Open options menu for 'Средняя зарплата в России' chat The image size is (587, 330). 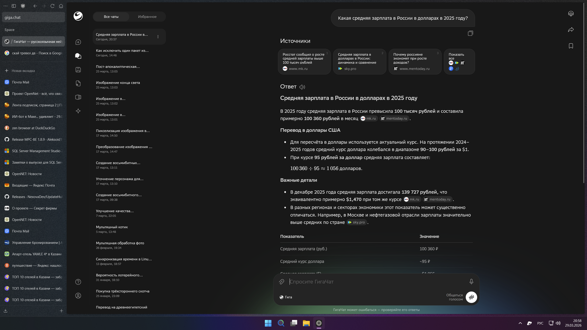coord(158,37)
